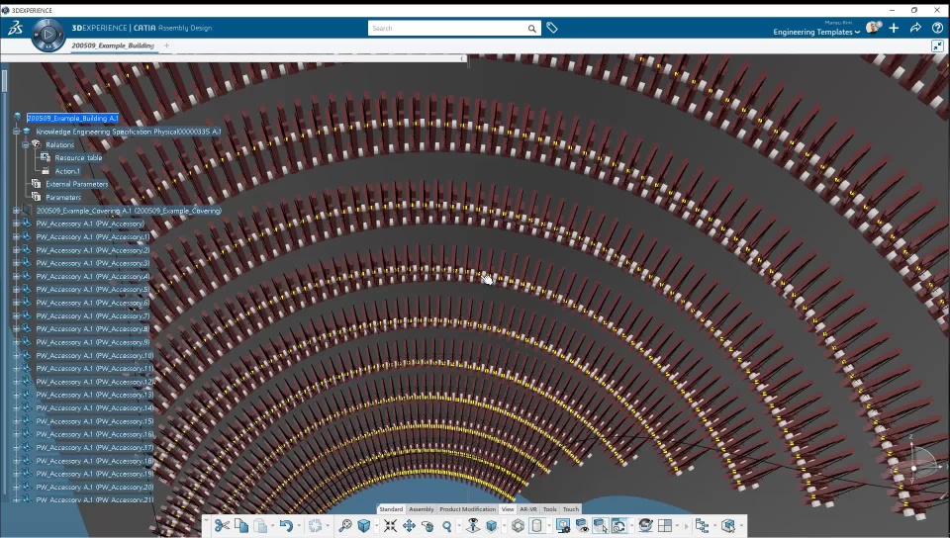Click the rightmost 3D box icon in bottom toolbar

(x=728, y=526)
